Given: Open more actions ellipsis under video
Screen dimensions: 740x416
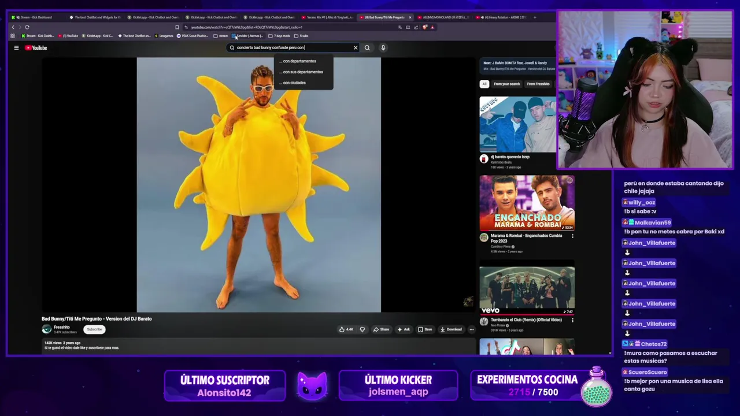Looking at the screenshot, I should (x=472, y=329).
